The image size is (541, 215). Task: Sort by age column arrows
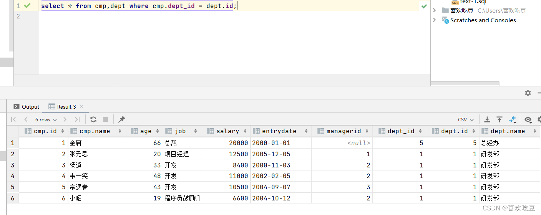click(x=158, y=131)
